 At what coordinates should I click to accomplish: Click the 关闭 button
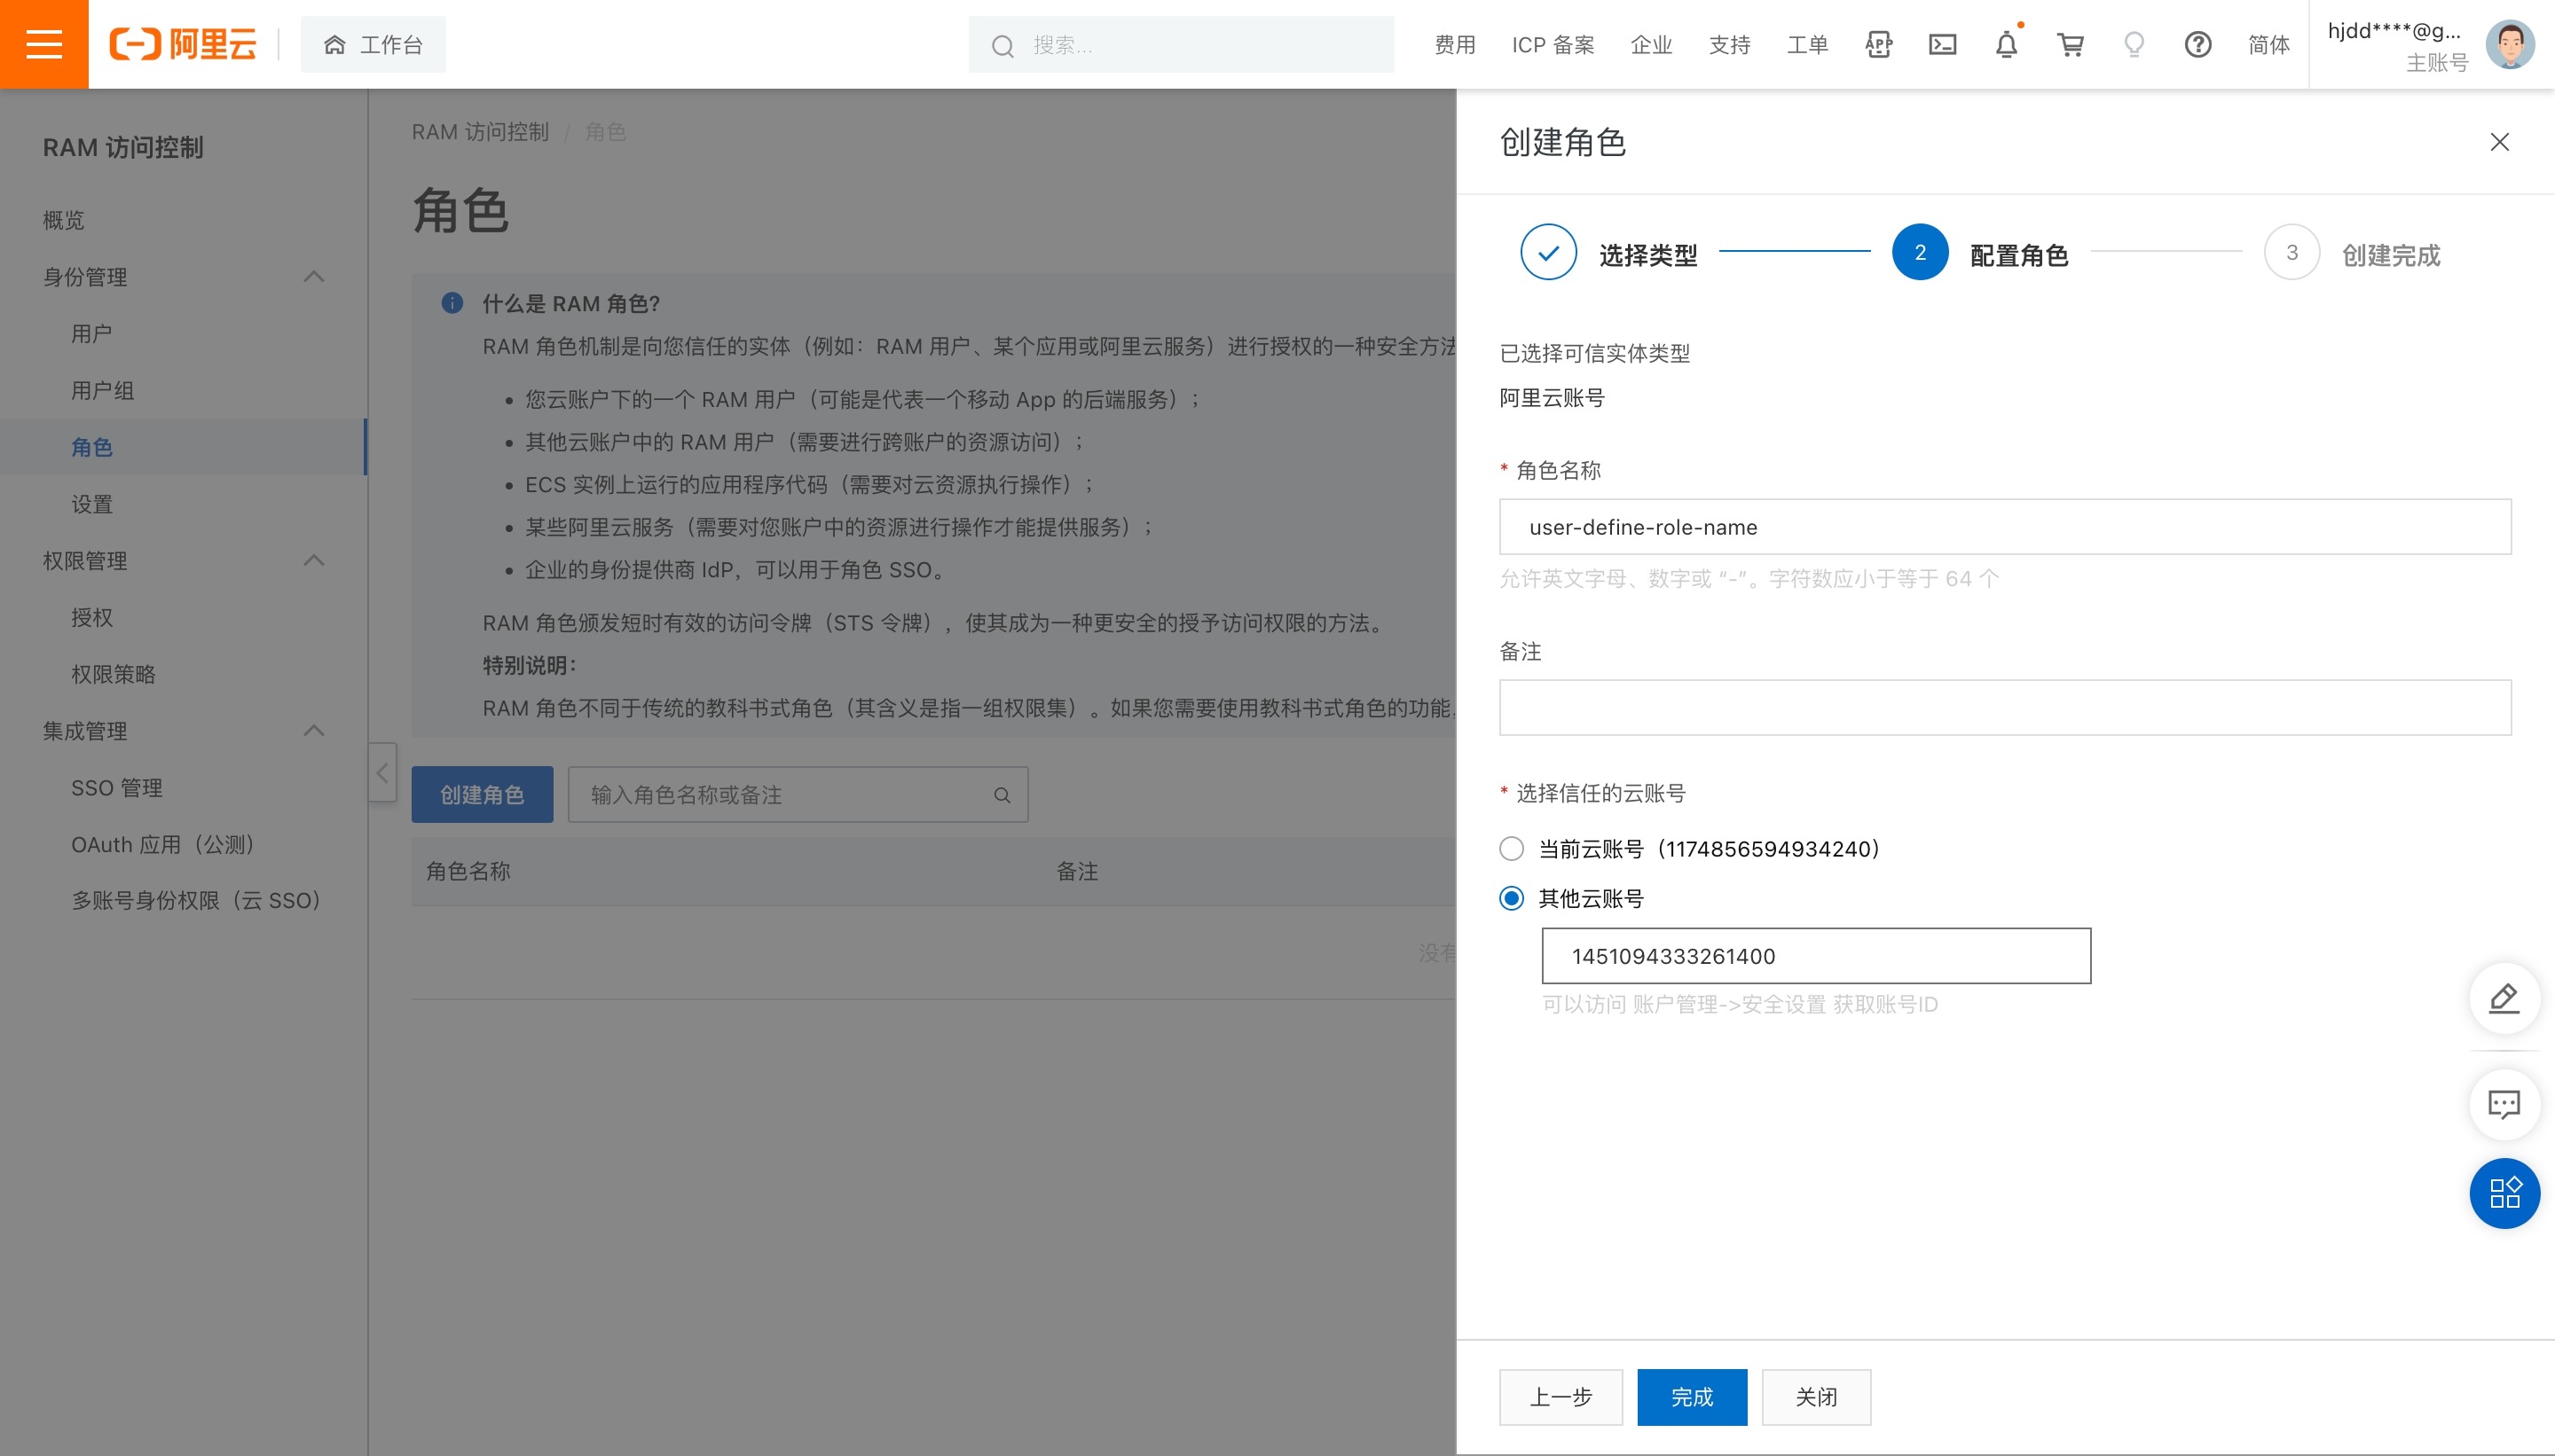(1816, 1397)
